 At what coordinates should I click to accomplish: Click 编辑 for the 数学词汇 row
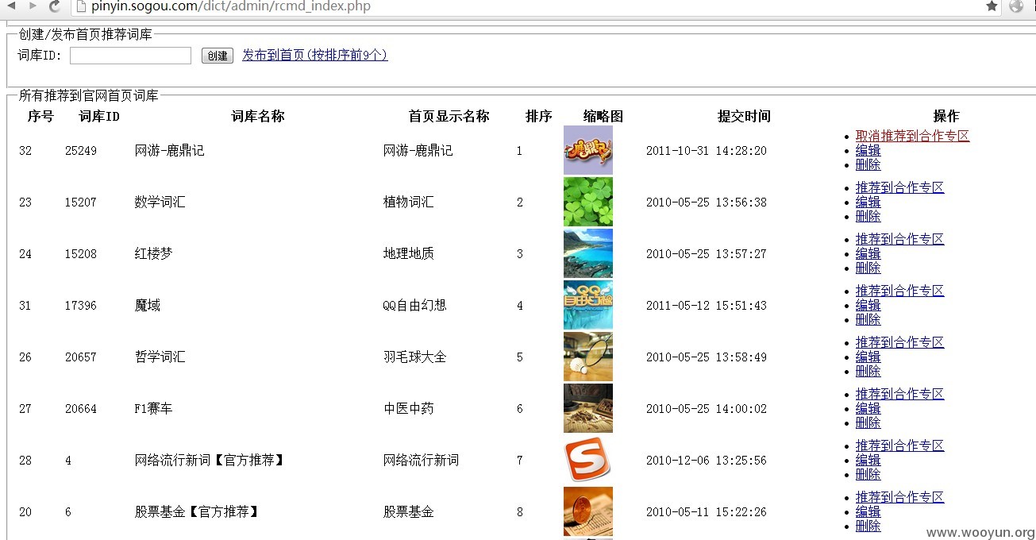click(x=868, y=202)
